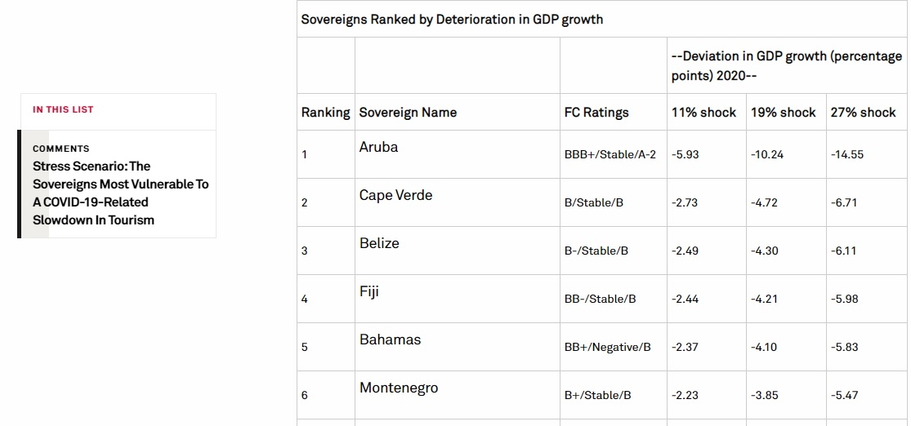Click the IN THIS LIST heading
Image resolution: width=911 pixels, height=426 pixels.
(x=63, y=109)
